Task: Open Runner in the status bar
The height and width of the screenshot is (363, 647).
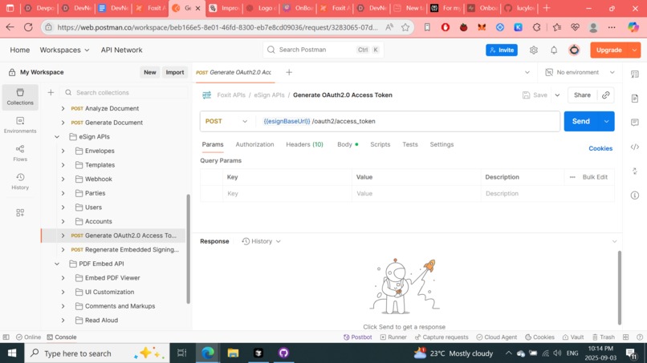Action: point(393,337)
